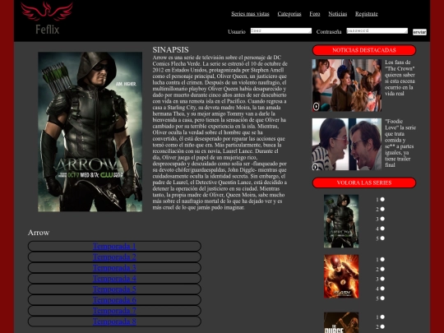Rate Arrow 3 with radio button
The image size is (444, 333).
tap(382, 219)
